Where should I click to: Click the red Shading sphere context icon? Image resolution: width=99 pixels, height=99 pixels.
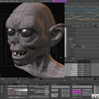click(x=14, y=82)
